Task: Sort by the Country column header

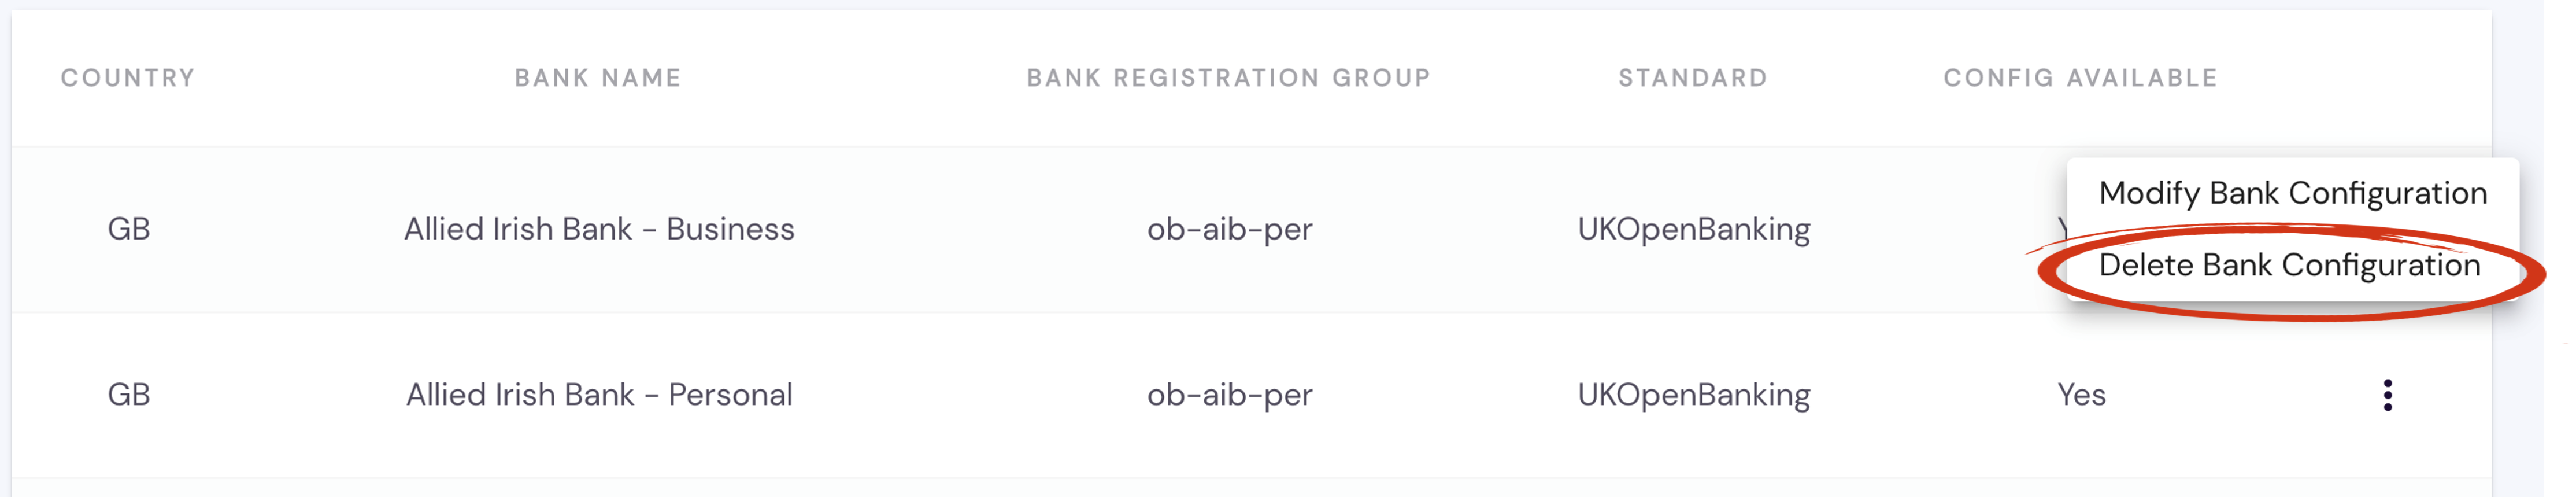Action: (128, 78)
